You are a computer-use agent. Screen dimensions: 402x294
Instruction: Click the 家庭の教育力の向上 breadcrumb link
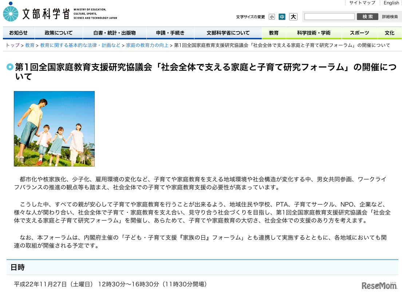(146, 45)
